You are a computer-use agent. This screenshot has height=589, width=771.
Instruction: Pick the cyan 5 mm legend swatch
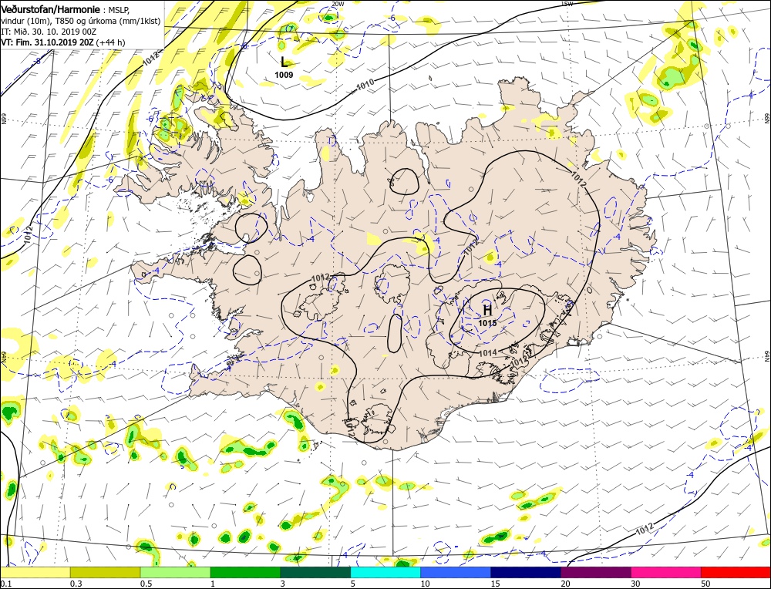(x=385, y=572)
